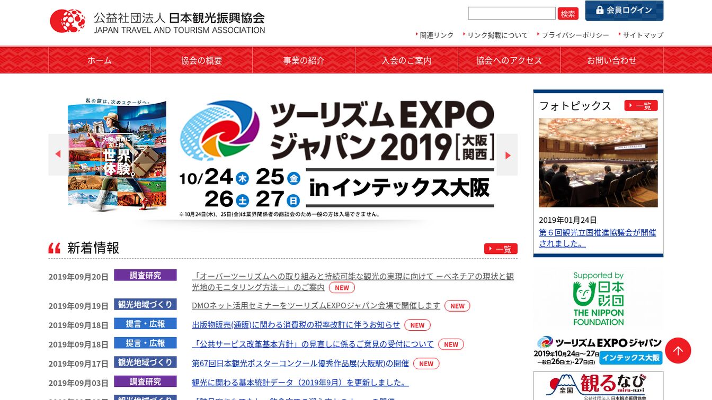Open the 第67回日本観光ポスターコンクール news link
This screenshot has height=400, width=712.
[x=300, y=363]
